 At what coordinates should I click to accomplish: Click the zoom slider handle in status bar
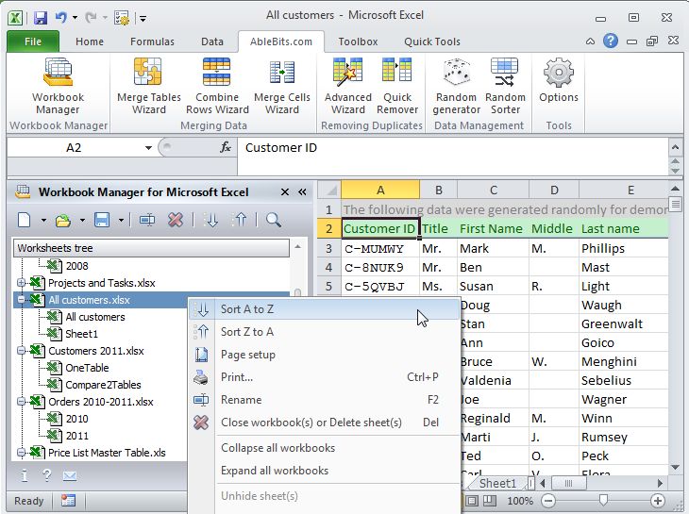[x=603, y=500]
